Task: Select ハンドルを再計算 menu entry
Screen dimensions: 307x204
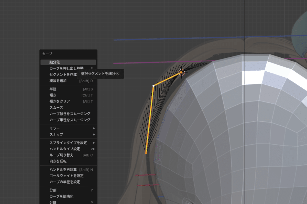Action: [x=68, y=170]
